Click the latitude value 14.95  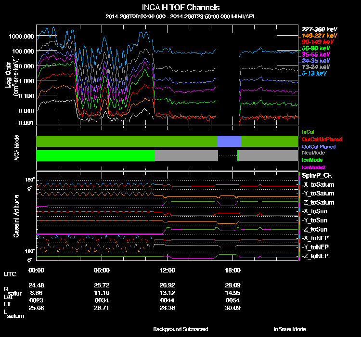point(232,293)
